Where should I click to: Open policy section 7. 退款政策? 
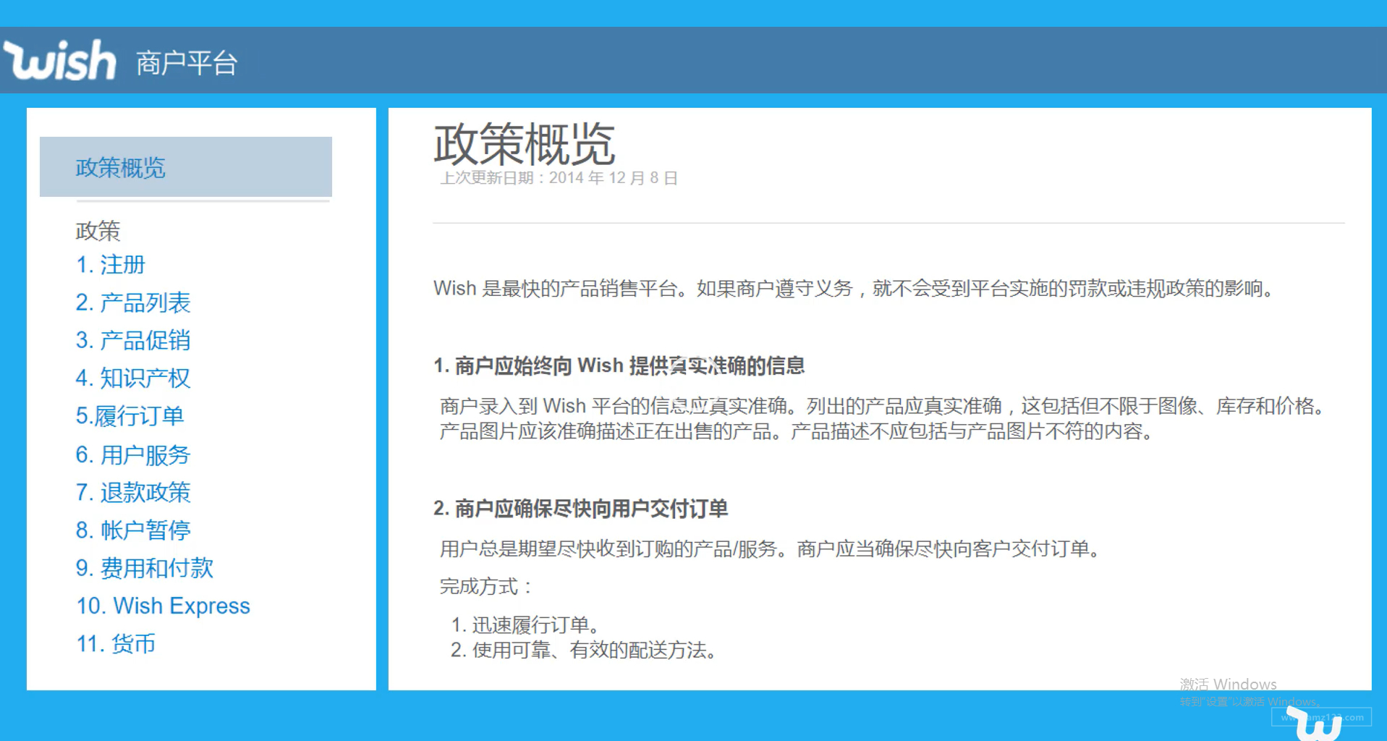coord(133,492)
